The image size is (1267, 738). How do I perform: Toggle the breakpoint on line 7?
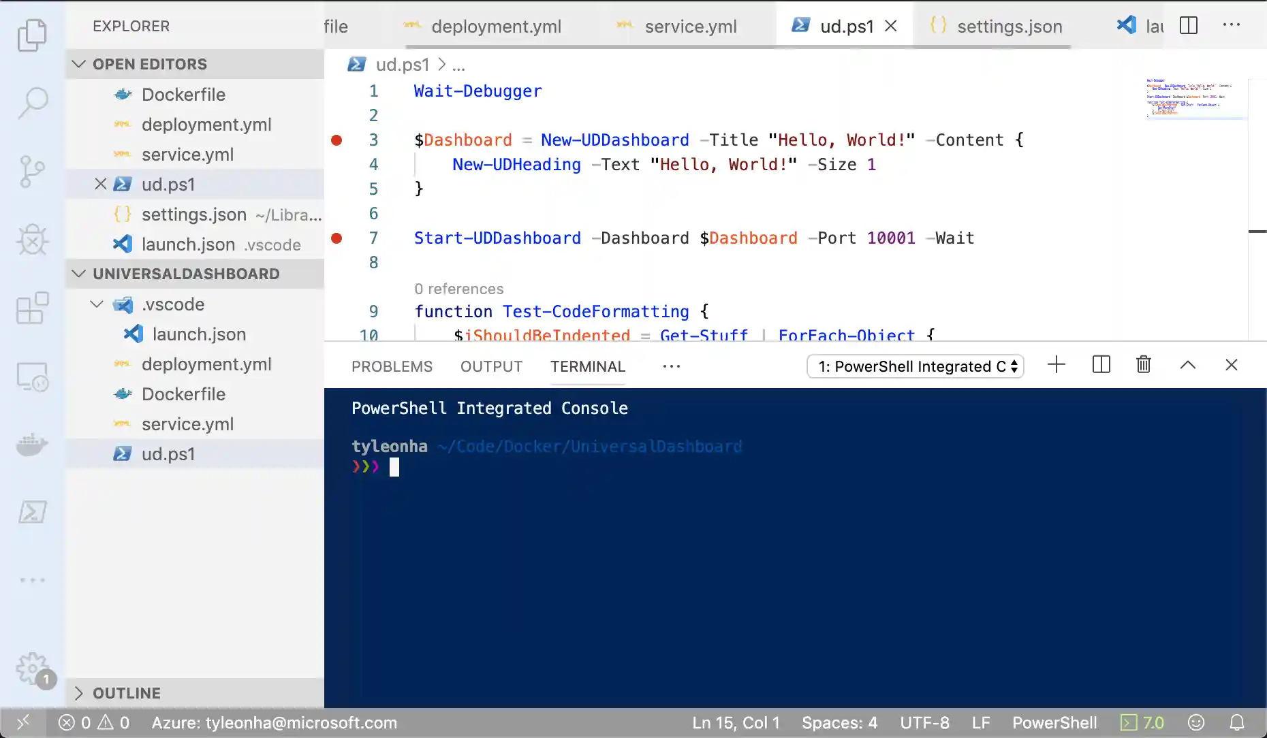pyautogui.click(x=337, y=238)
